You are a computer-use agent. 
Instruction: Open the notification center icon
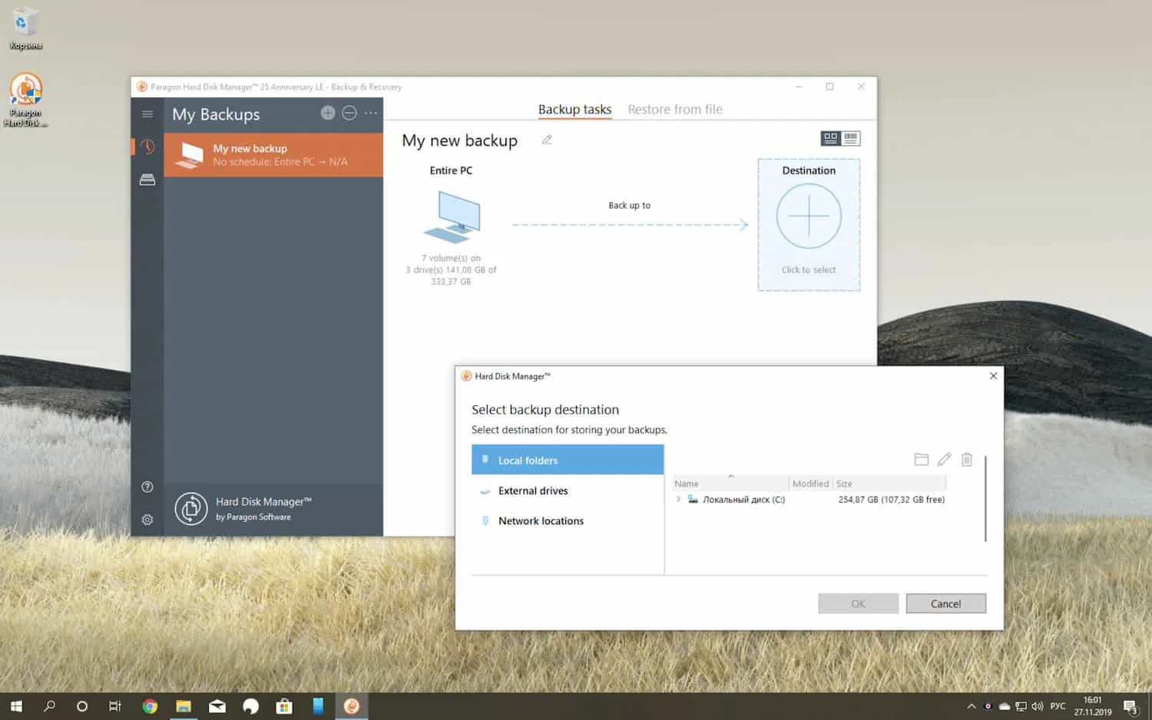pyautogui.click(x=1130, y=706)
